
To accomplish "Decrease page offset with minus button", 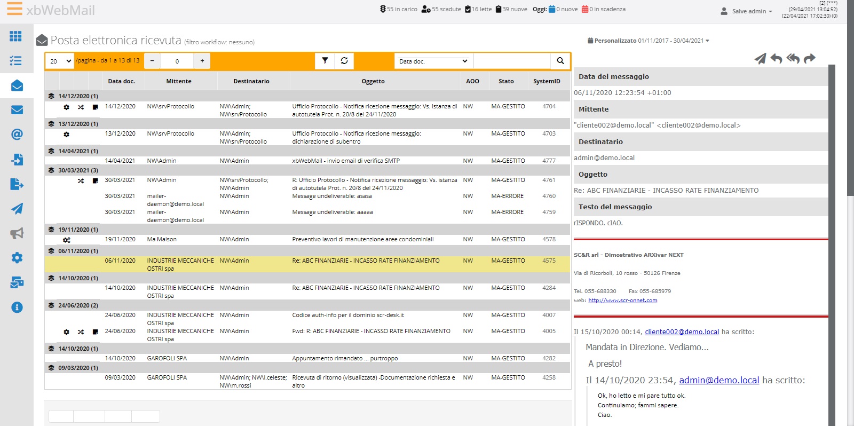I will (152, 61).
